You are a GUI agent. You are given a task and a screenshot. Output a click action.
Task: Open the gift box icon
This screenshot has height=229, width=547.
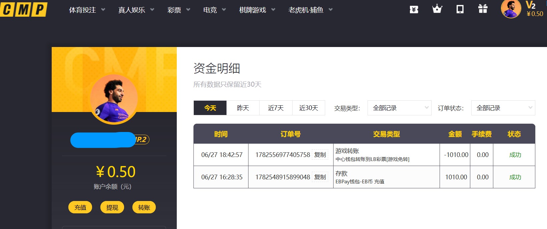[483, 9]
